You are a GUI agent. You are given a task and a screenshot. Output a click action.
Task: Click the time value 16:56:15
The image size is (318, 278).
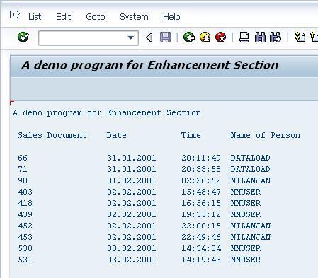(201, 203)
